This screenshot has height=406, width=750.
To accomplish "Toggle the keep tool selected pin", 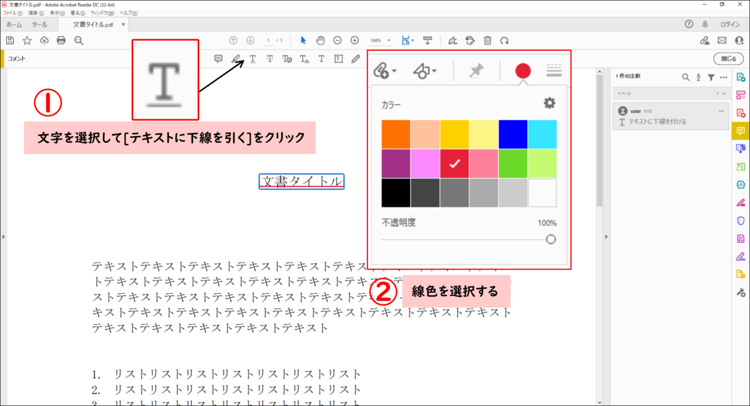I will coord(476,71).
